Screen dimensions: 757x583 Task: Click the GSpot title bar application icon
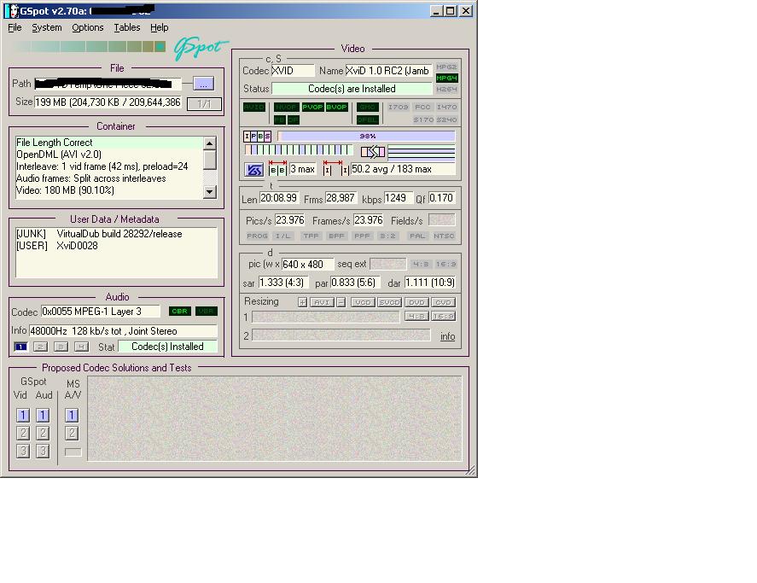pyautogui.click(x=11, y=10)
